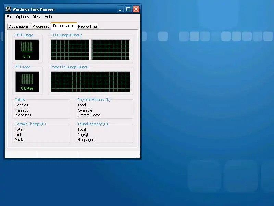Click Available under Physical Memory (K)
The height and width of the screenshot is (206, 274).
pyautogui.click(x=85, y=110)
